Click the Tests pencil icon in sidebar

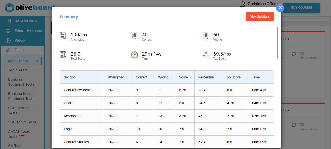pos(8,50)
